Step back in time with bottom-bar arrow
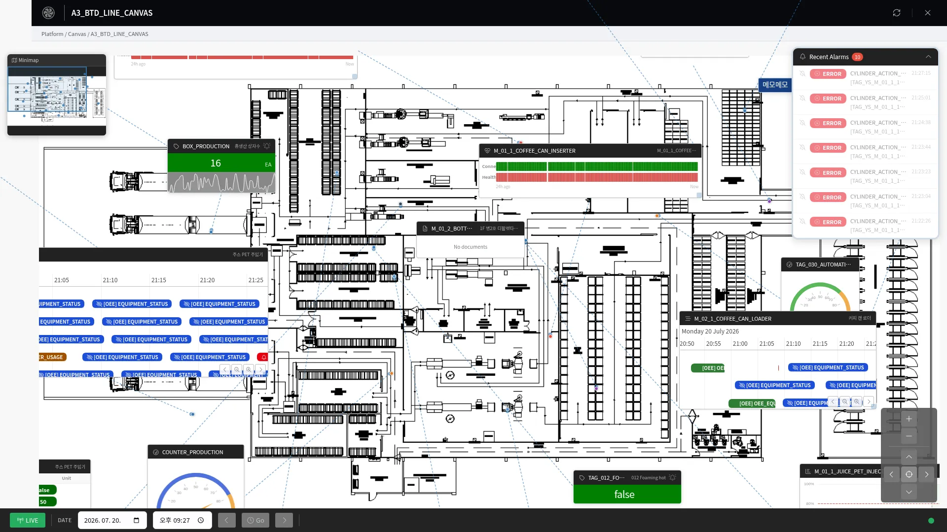The width and height of the screenshot is (947, 532). tap(226, 520)
